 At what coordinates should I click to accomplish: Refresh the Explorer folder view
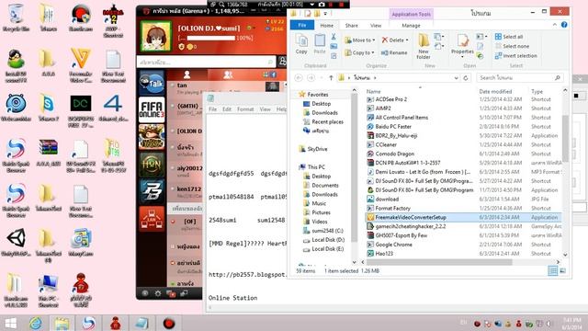(x=466, y=77)
